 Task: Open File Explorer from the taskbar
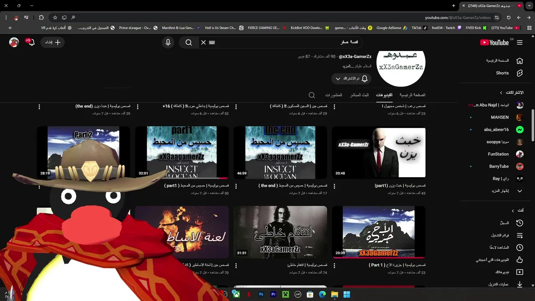click(x=334, y=295)
